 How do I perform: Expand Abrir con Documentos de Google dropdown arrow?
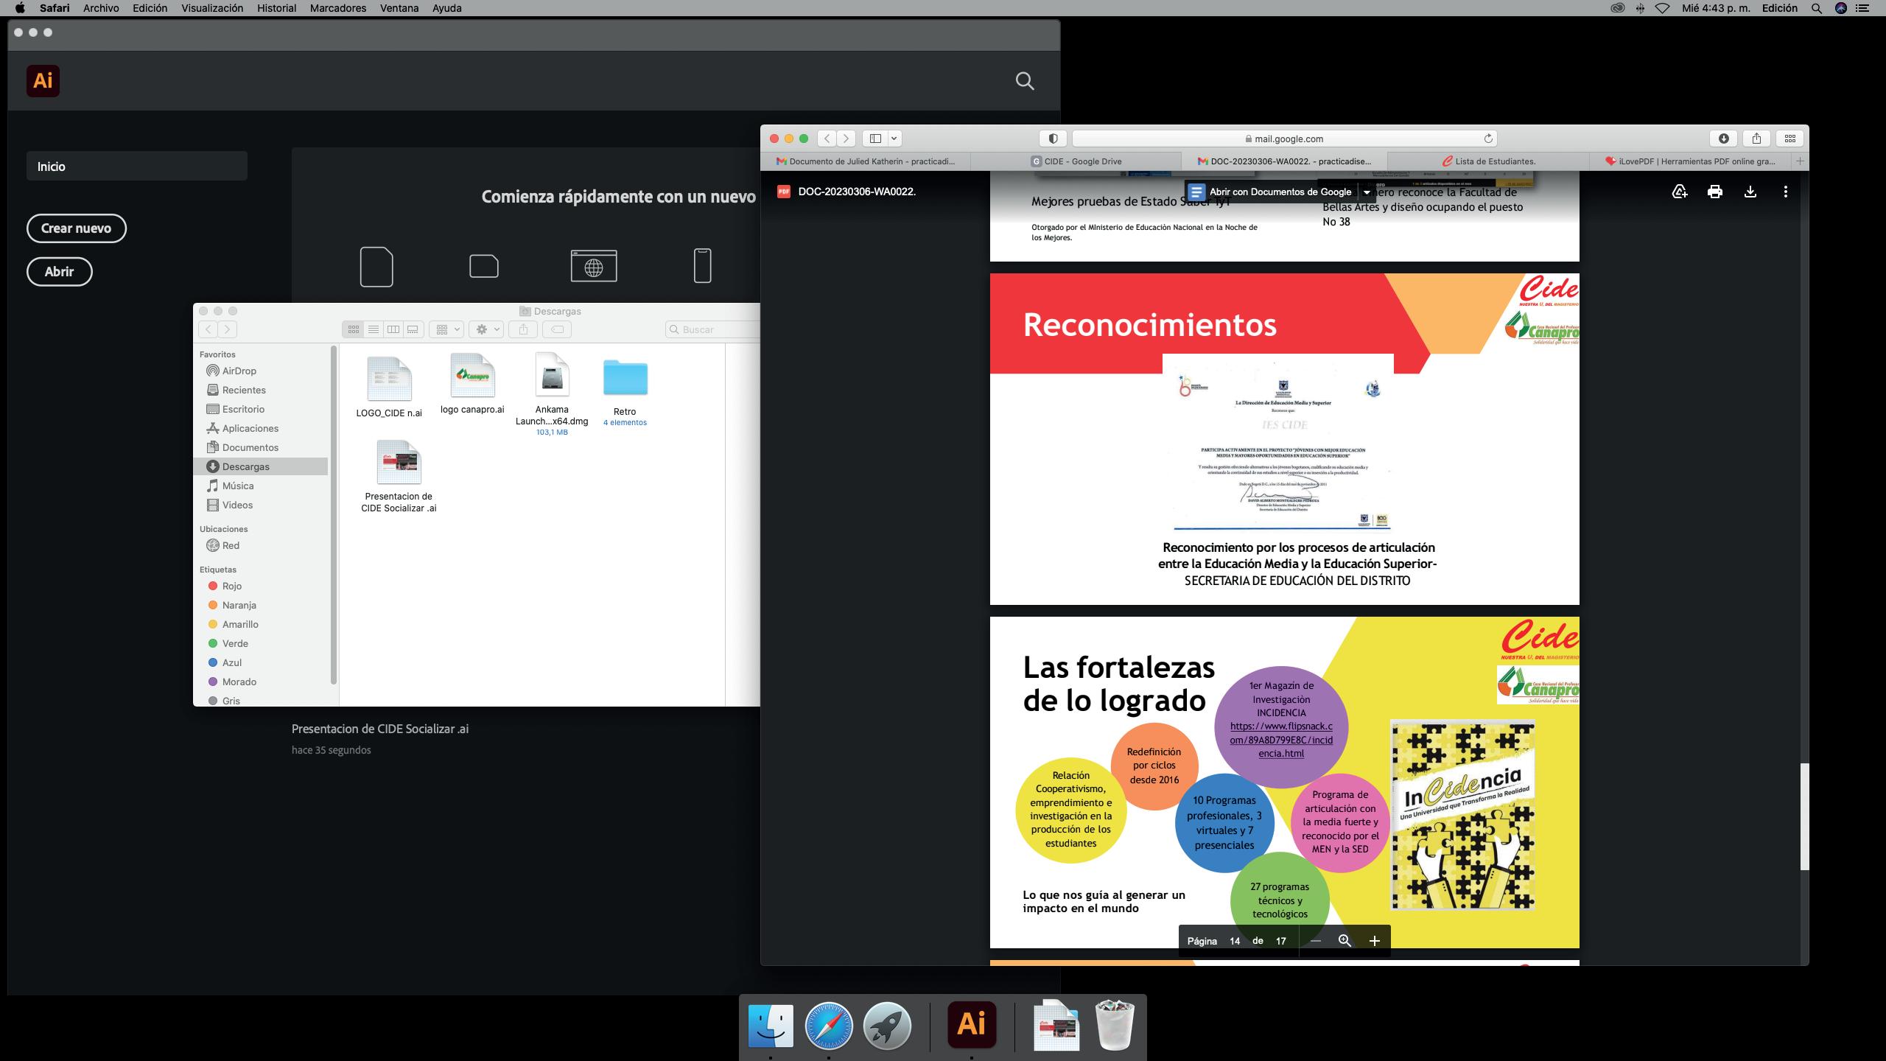pyautogui.click(x=1367, y=192)
